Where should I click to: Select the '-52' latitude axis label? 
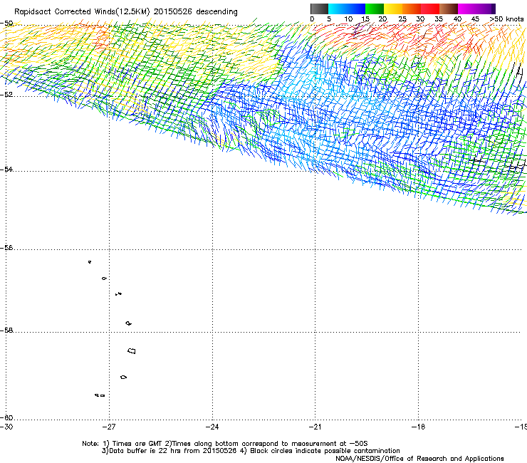(6, 95)
